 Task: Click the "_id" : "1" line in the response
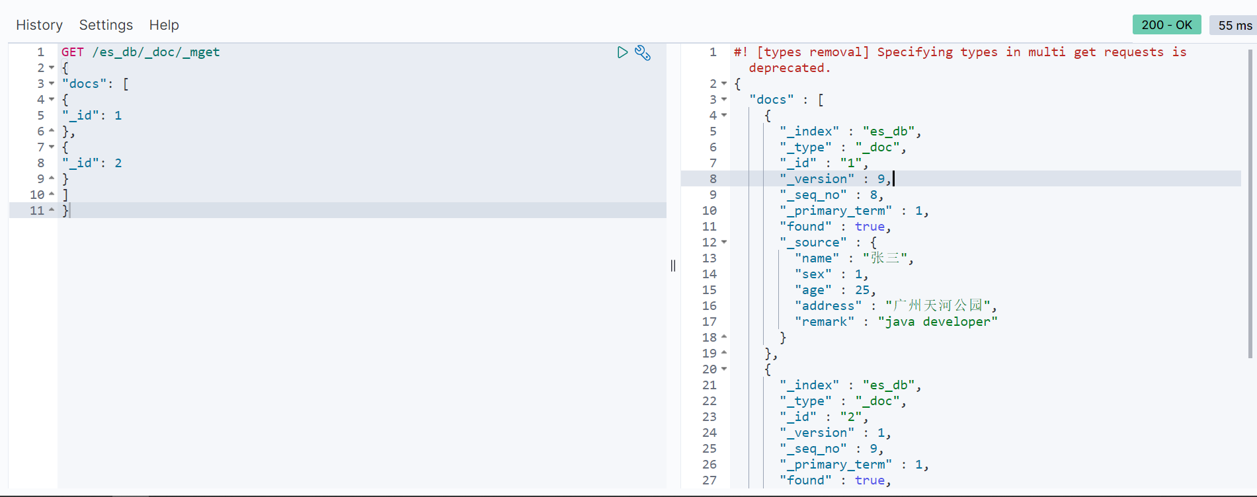(824, 163)
